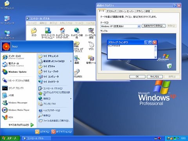Open My Computer in Start menu
Image resolution: width=188 pixels, height=141 pixels.
click(49, 76)
